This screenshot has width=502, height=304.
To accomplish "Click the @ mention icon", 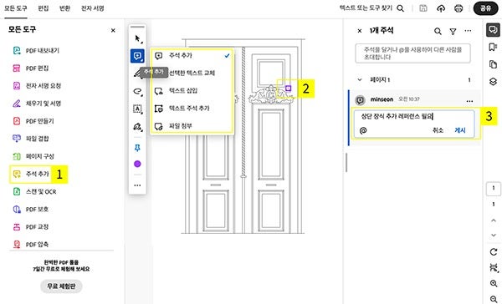I will click(x=363, y=130).
